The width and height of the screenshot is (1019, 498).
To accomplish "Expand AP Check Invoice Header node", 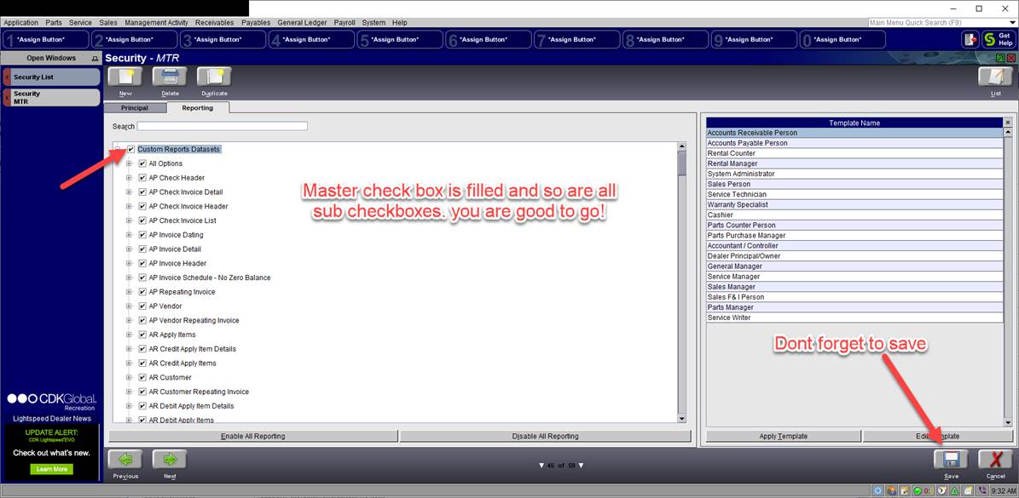I will 129,206.
